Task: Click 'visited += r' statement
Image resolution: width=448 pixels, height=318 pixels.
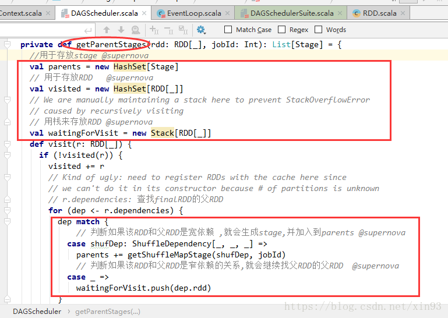Action: point(76,167)
